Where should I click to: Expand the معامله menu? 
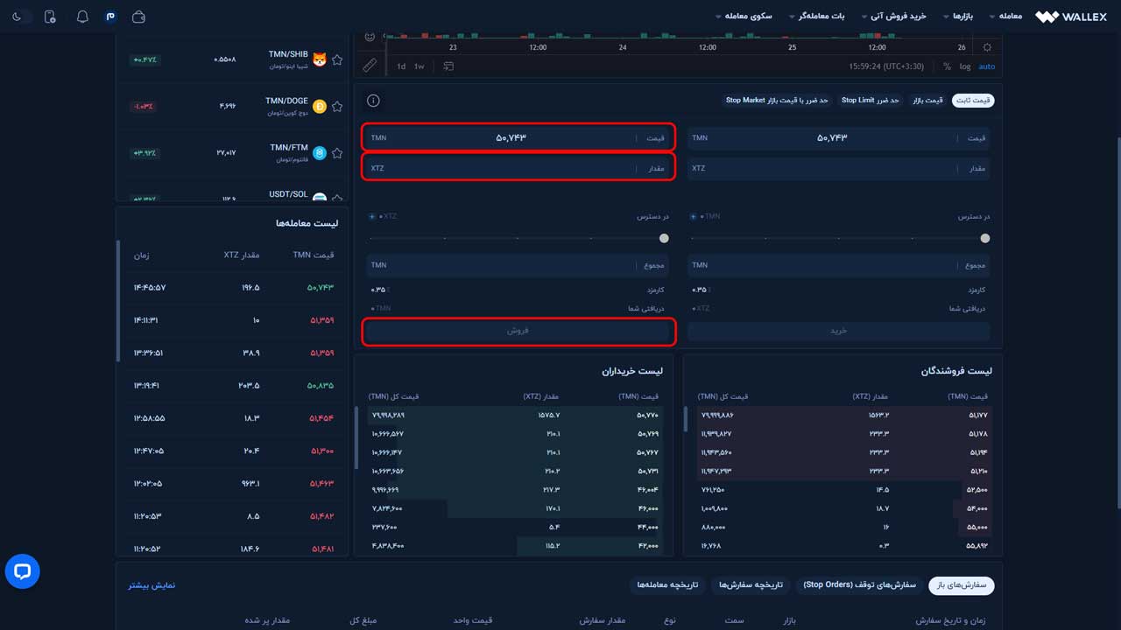pos(1005,17)
